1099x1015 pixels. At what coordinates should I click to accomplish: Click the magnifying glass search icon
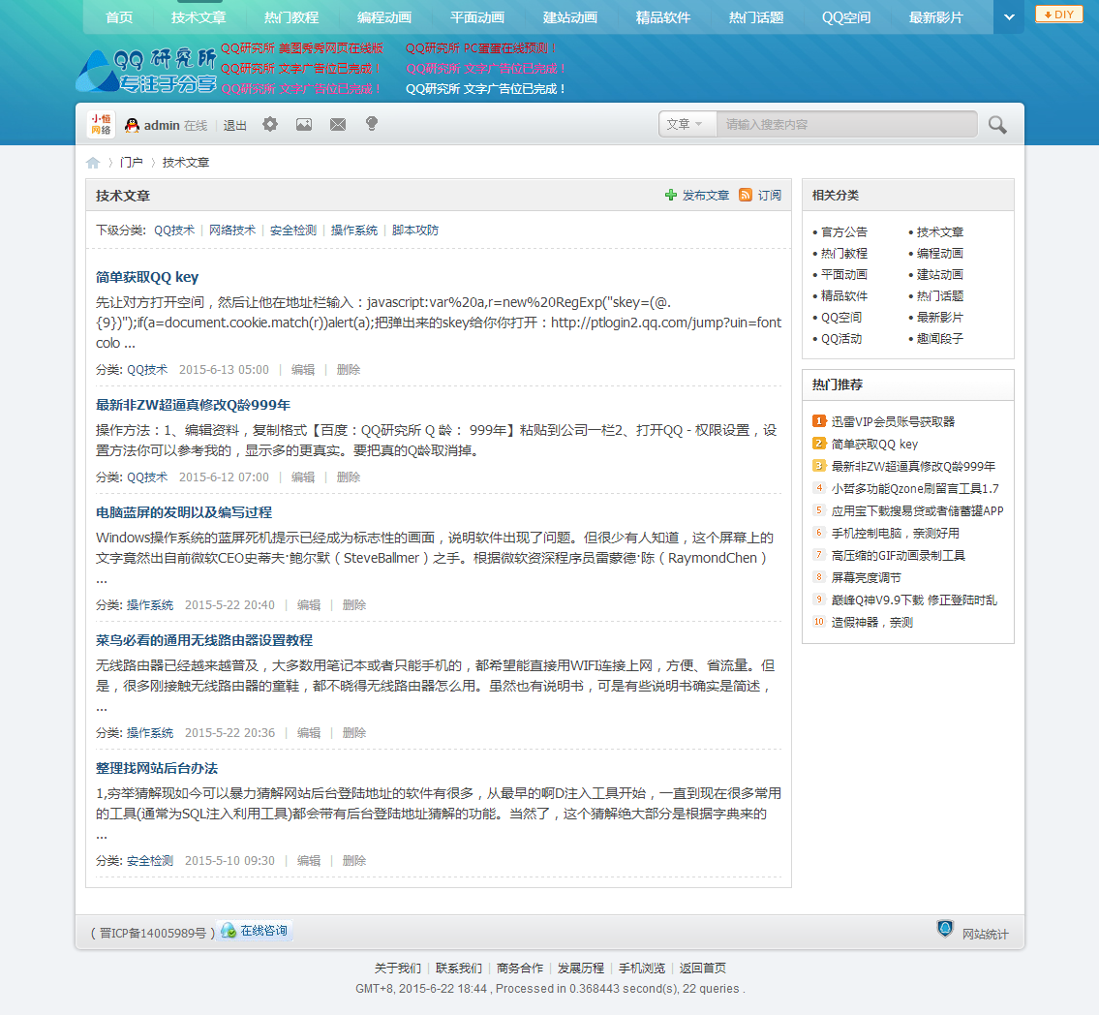tap(996, 125)
